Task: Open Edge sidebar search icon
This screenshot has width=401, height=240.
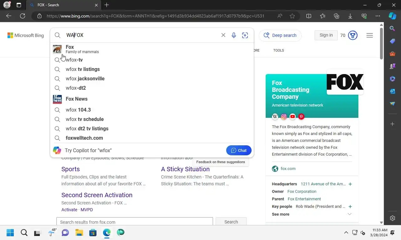Action: 392,28
